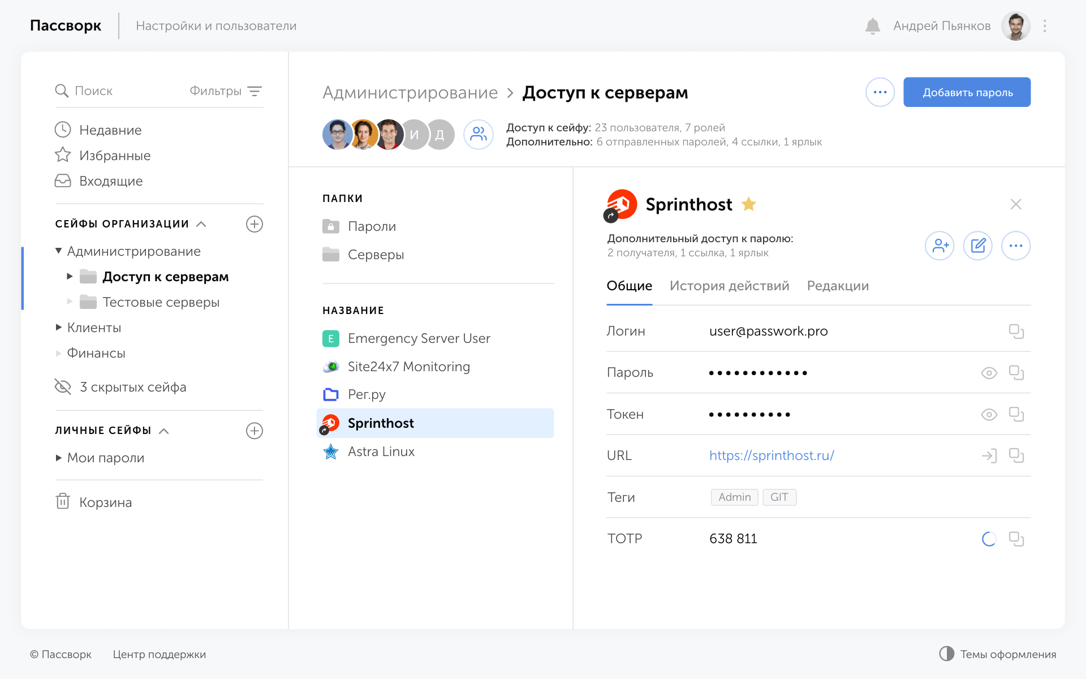Click the Пассворк logo

click(x=66, y=26)
